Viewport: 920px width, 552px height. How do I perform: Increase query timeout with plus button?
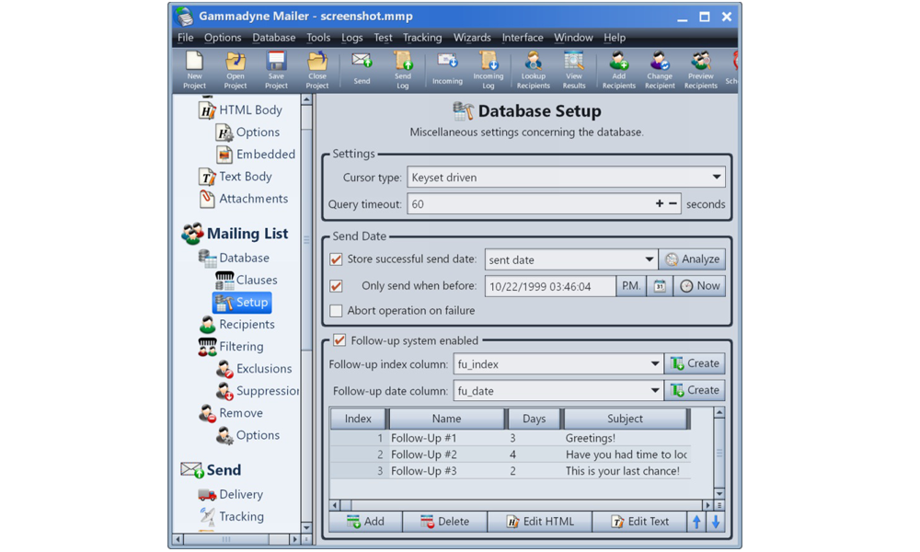click(659, 204)
